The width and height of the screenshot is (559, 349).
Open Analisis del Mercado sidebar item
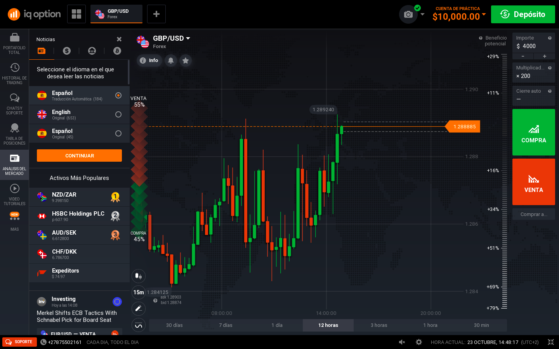(x=14, y=165)
